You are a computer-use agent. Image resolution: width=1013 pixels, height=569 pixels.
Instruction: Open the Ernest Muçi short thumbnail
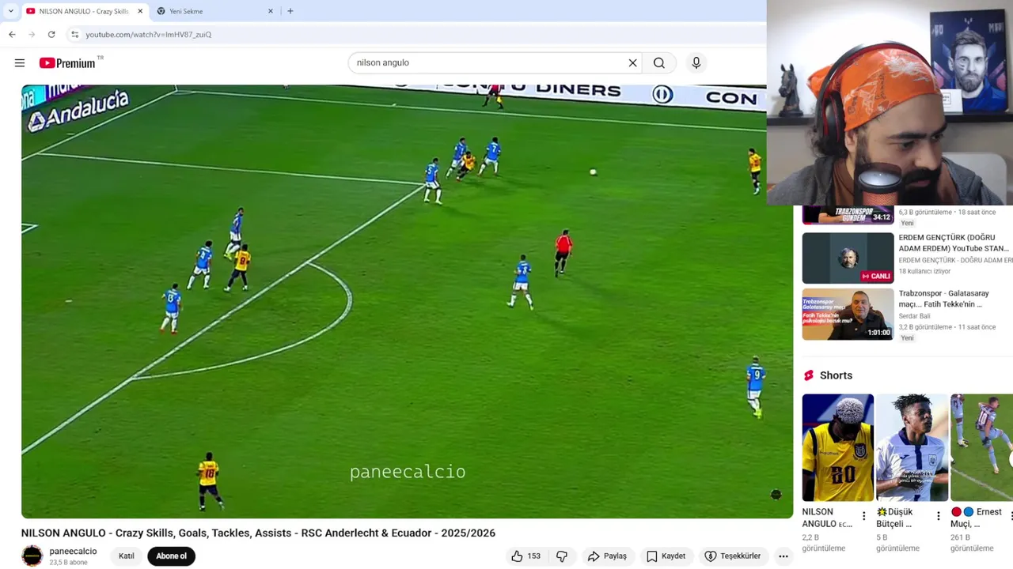click(x=981, y=447)
